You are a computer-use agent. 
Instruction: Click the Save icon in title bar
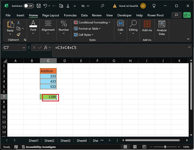pyautogui.click(x=39, y=6)
